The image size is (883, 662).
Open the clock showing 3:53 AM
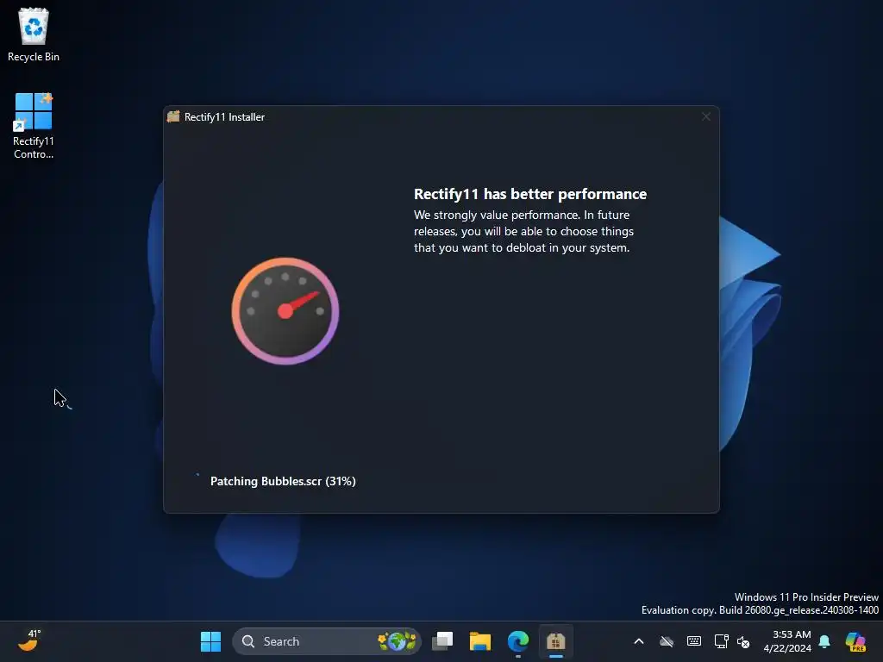(x=787, y=641)
